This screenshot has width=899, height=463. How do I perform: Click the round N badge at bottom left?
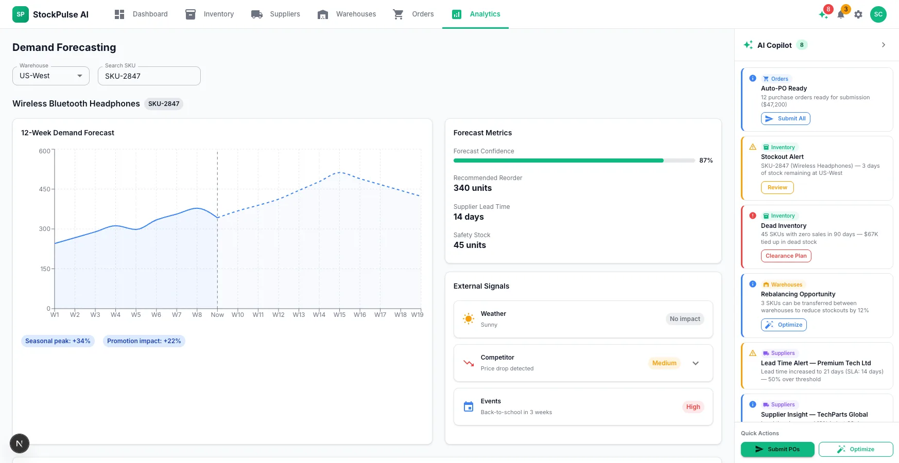[x=20, y=443]
